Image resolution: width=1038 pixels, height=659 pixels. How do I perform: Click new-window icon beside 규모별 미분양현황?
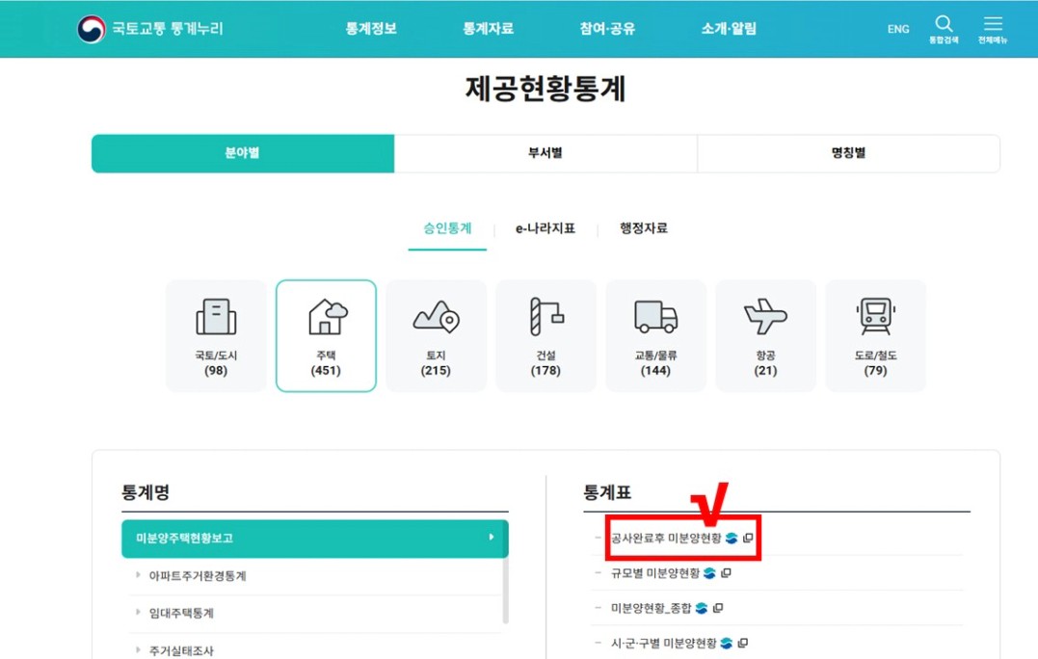coord(726,573)
